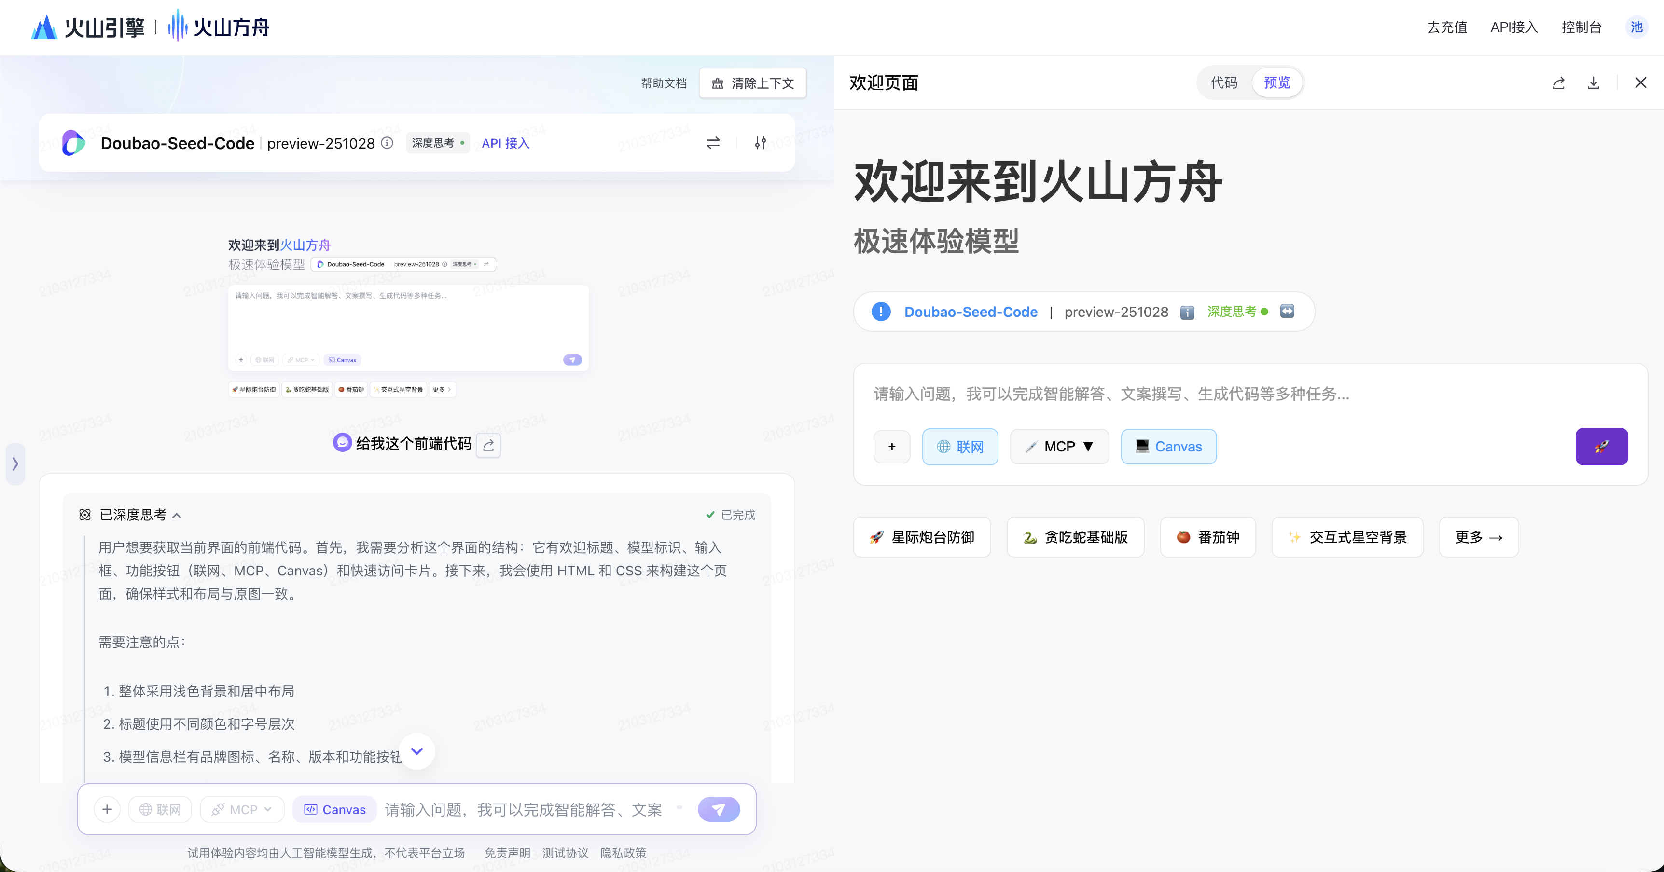Click the 贪吃蛇基础版 card in preview
The width and height of the screenshot is (1664, 872).
tap(1075, 537)
